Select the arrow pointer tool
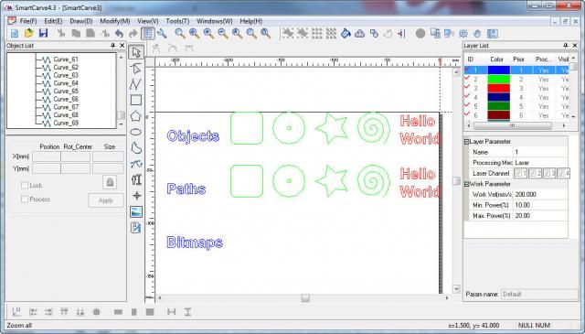This screenshot has height=334, width=585. pyautogui.click(x=136, y=52)
